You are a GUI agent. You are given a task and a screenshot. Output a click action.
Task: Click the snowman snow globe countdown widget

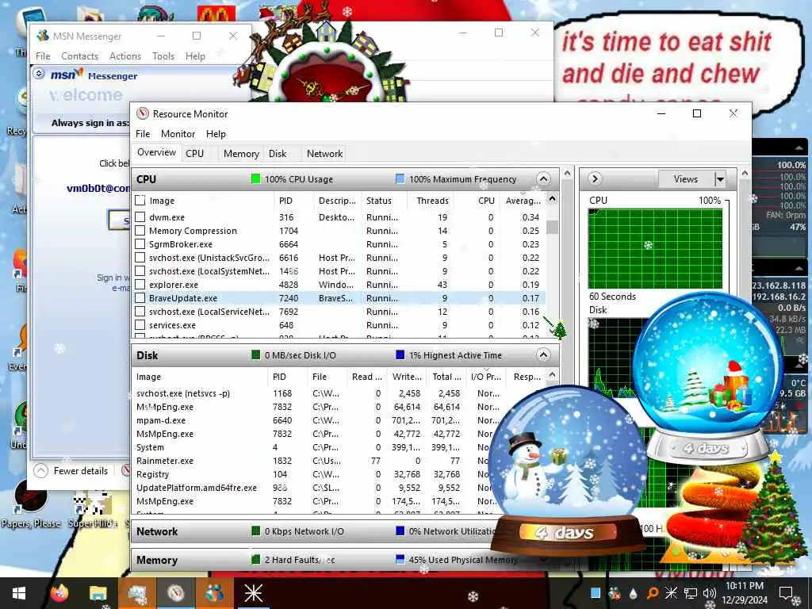[x=568, y=471]
